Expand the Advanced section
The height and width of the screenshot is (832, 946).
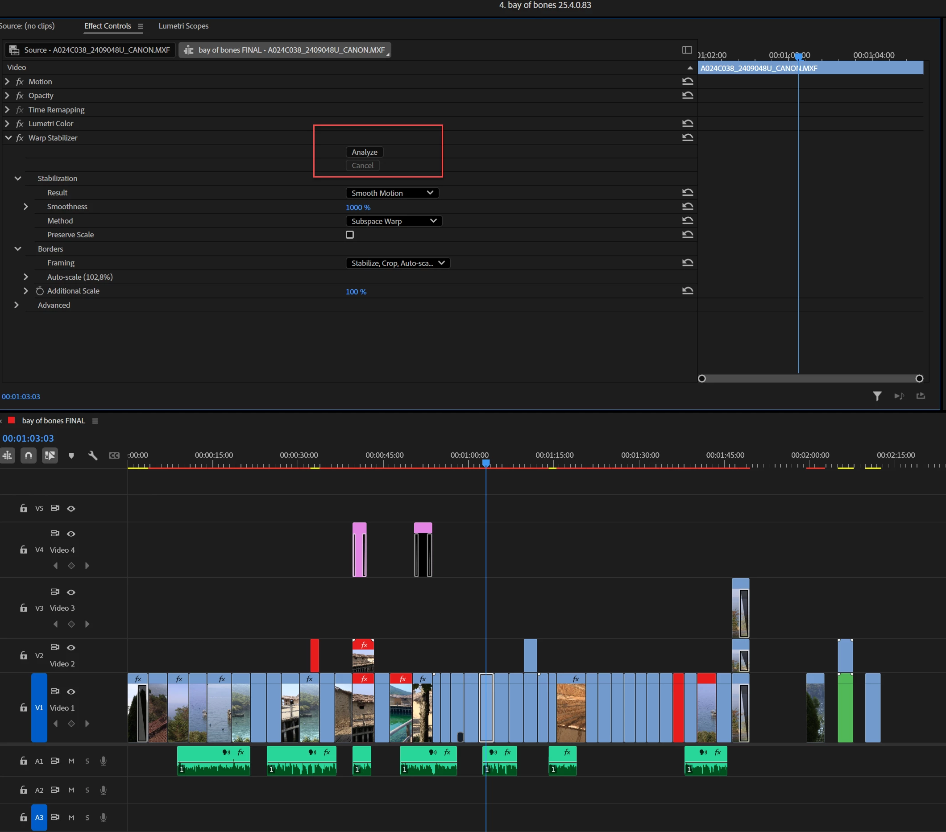click(x=17, y=305)
